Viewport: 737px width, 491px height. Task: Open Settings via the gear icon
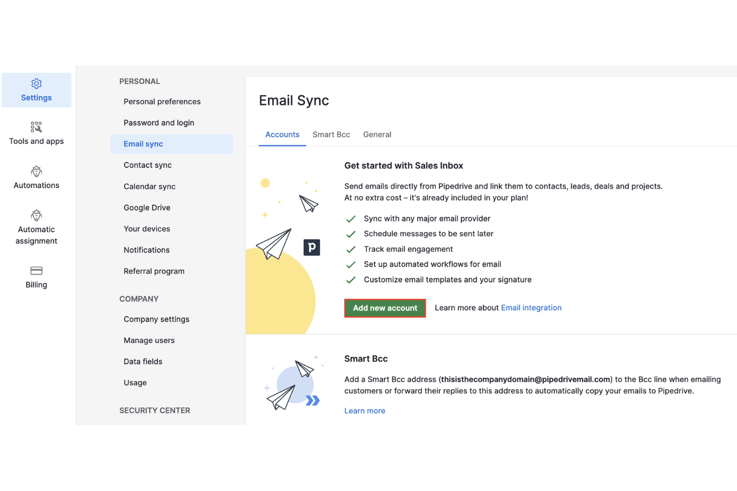point(36,90)
